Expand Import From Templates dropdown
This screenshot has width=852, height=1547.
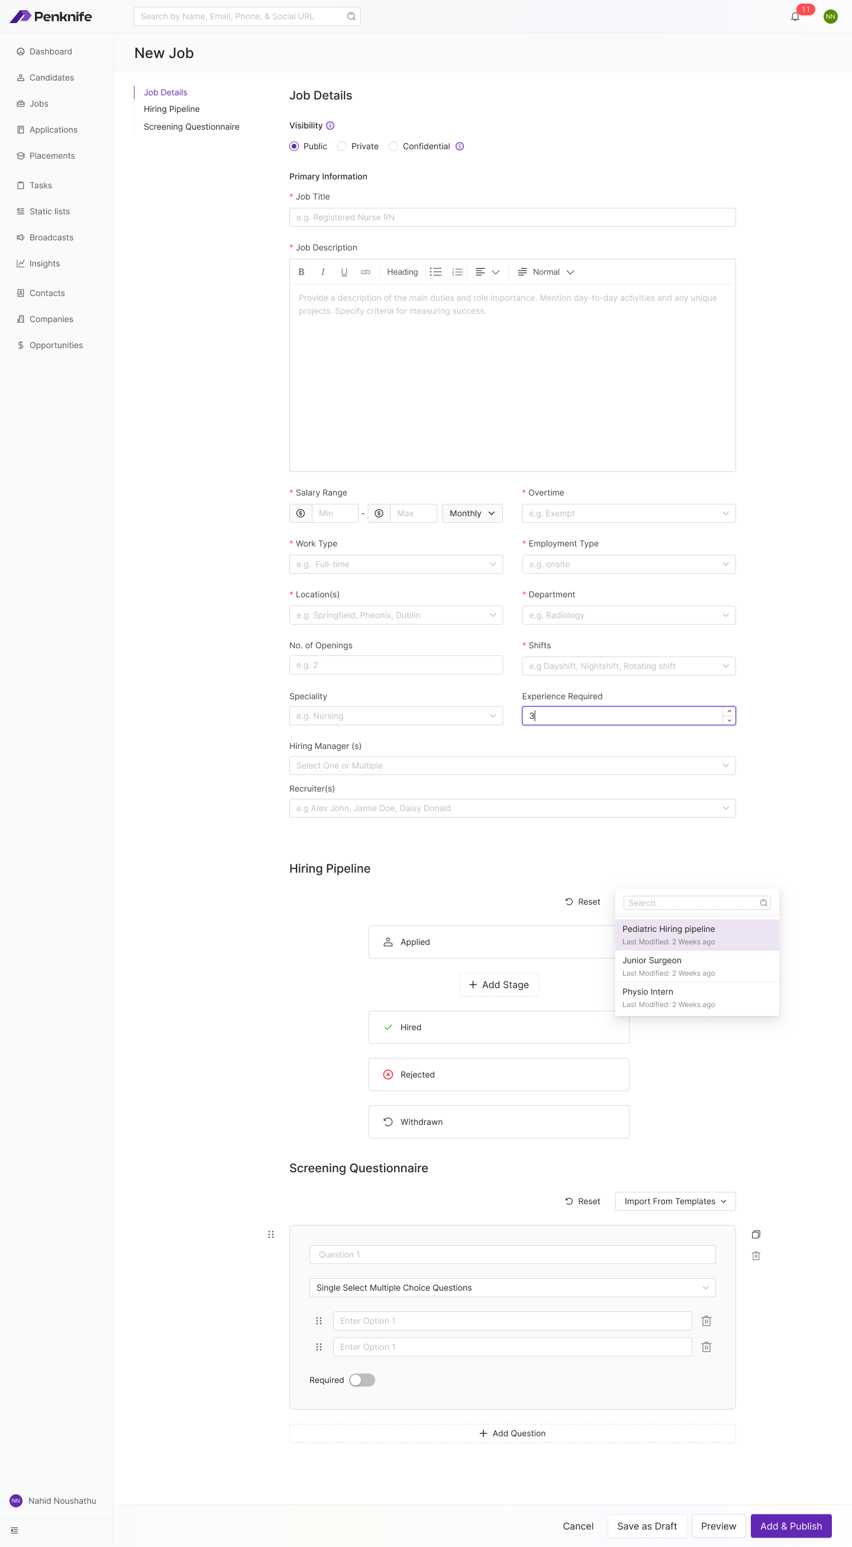point(676,1201)
